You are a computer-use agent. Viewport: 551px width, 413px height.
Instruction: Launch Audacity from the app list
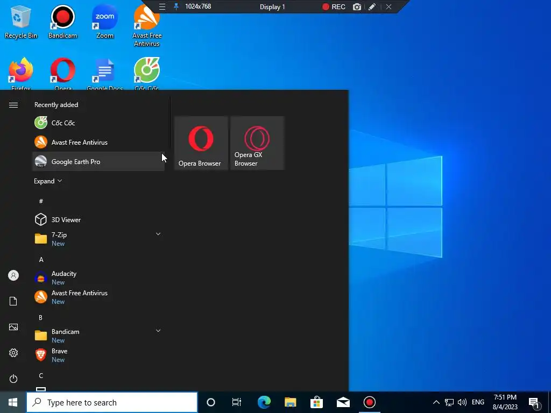(x=98, y=277)
